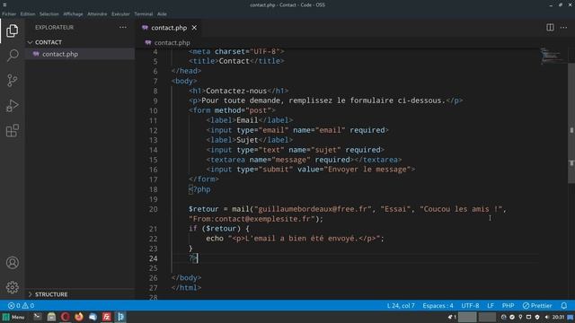Expand the STRUCTURE panel

[48, 294]
